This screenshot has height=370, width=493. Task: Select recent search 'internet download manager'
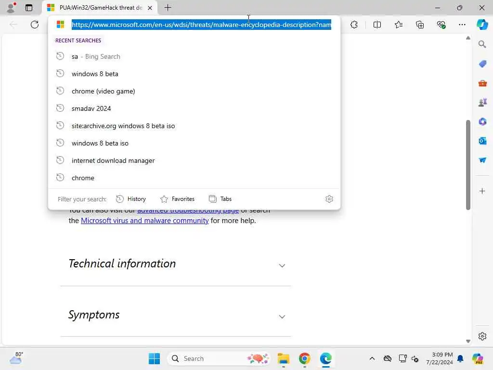pyautogui.click(x=194, y=160)
